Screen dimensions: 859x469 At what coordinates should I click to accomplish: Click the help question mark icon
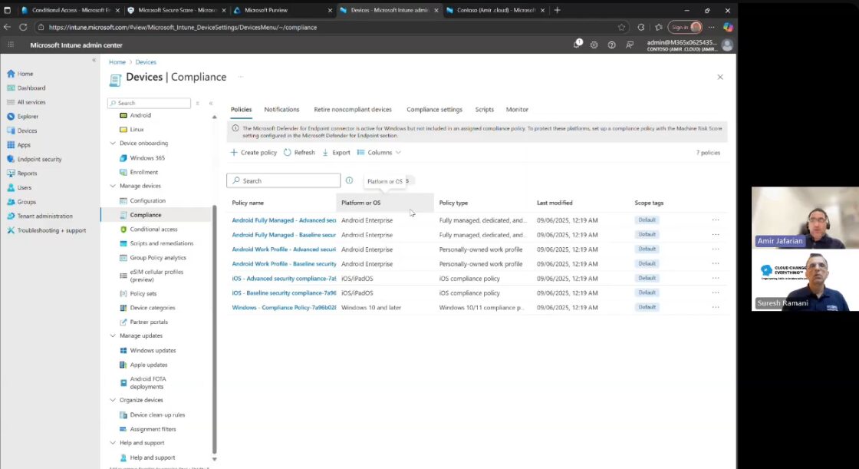coord(611,45)
